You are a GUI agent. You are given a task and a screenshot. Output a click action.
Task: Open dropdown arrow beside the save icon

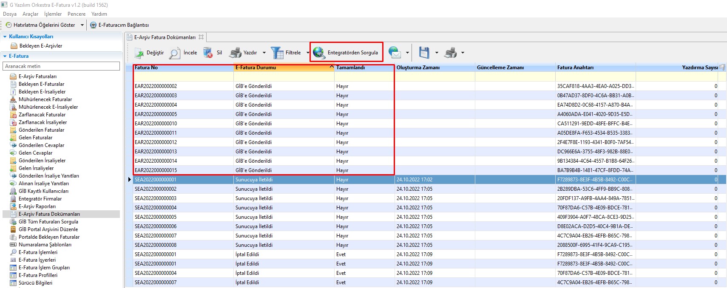(437, 53)
